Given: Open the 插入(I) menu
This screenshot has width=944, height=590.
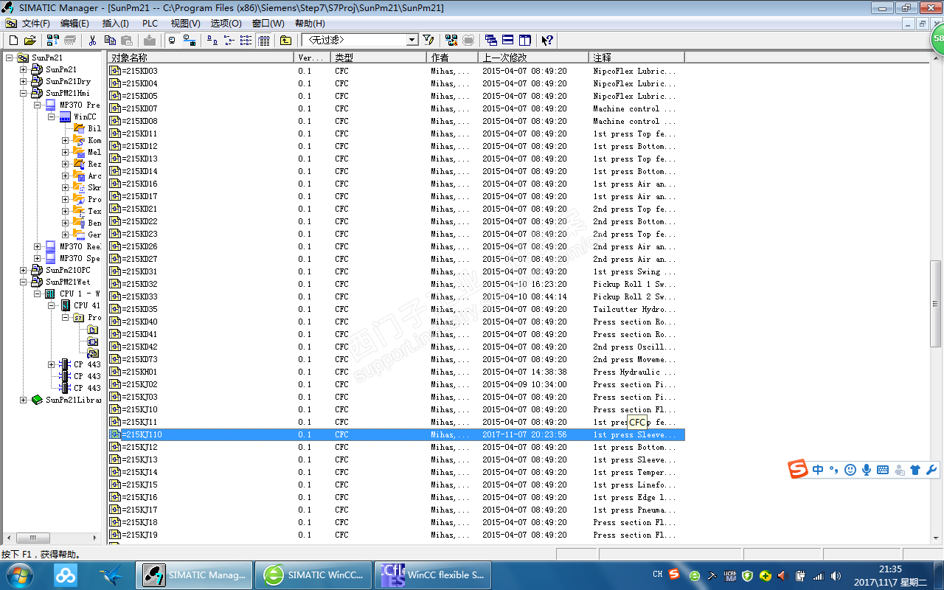Looking at the screenshot, I should [x=115, y=23].
